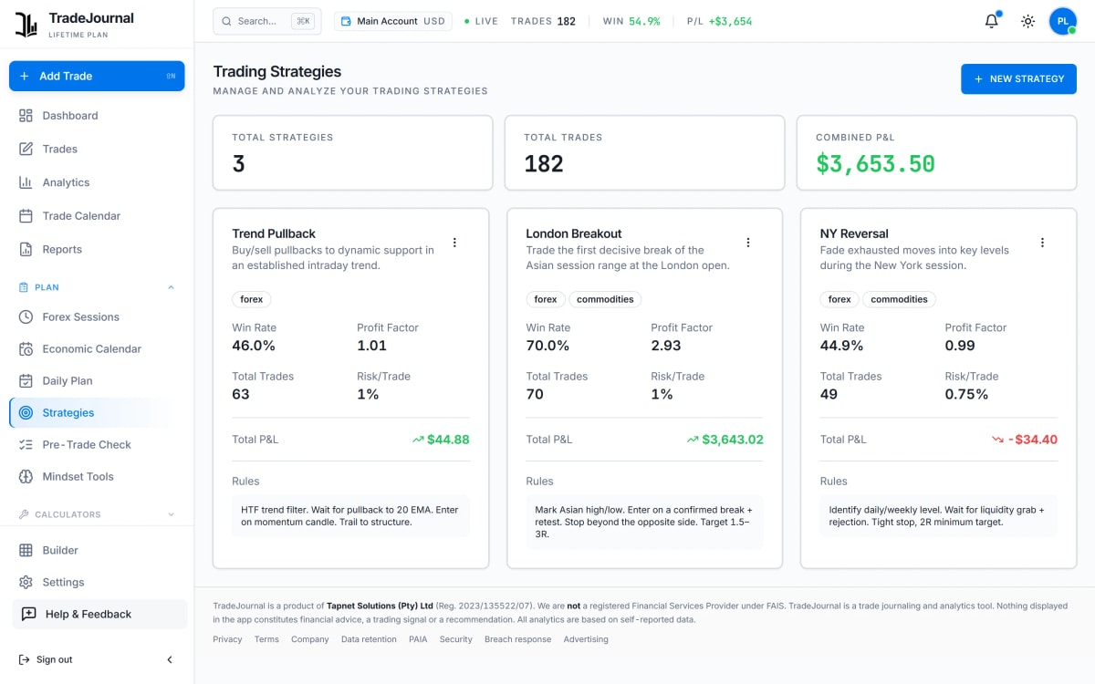This screenshot has height=684, width=1095.
Task: Click the Help & Feedback chat icon
Action: (x=29, y=614)
